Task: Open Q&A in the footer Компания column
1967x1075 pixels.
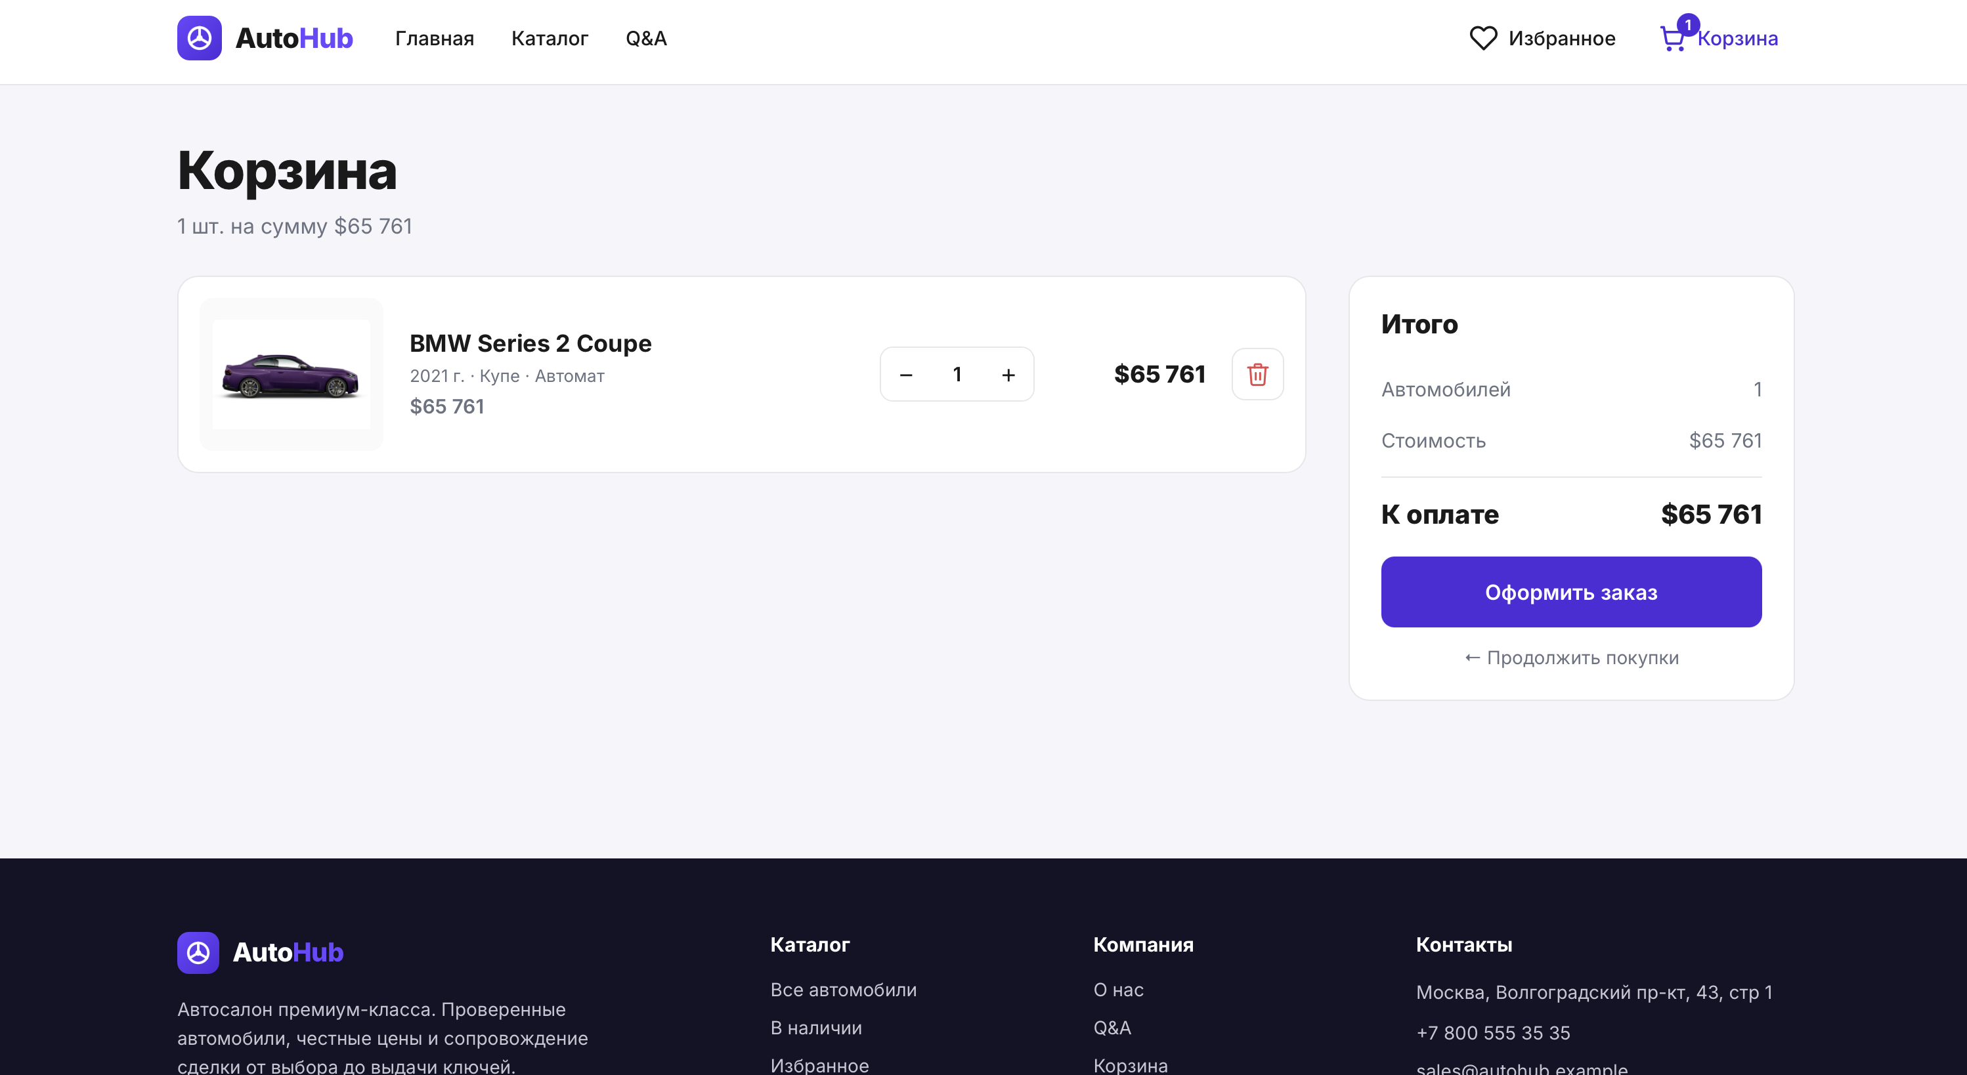Action: point(1112,1028)
